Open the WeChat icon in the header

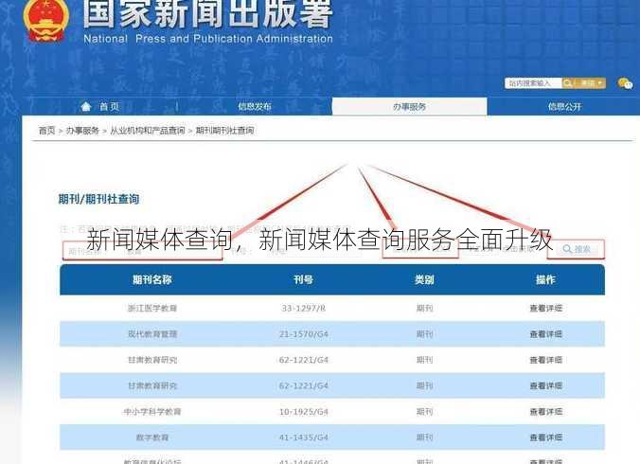pyautogui.click(x=625, y=83)
